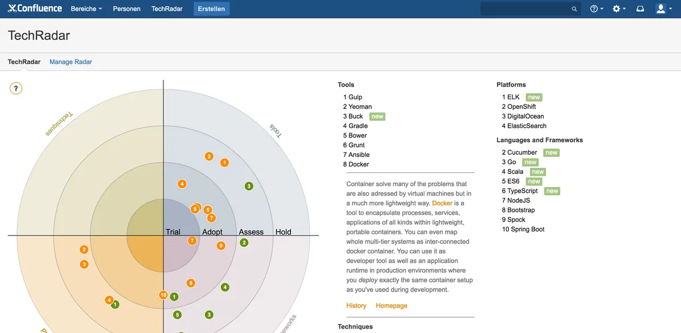Viewport: 681px width, 333px height.
Task: Open TechRadar in the top navigation bar
Action: tap(166, 9)
